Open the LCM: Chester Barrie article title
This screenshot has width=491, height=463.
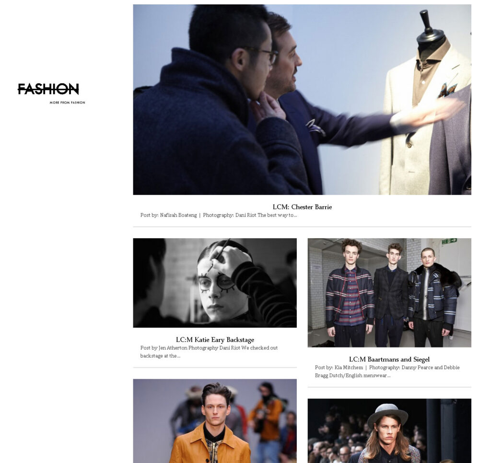tap(302, 207)
